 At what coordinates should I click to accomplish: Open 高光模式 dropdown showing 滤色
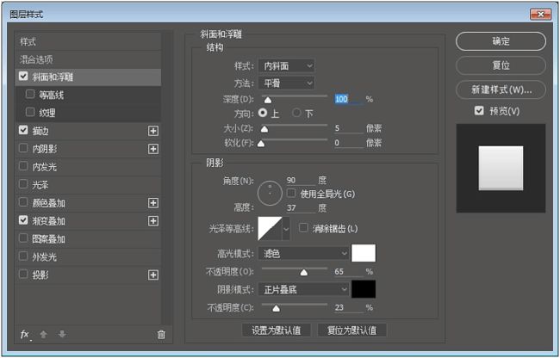point(303,254)
